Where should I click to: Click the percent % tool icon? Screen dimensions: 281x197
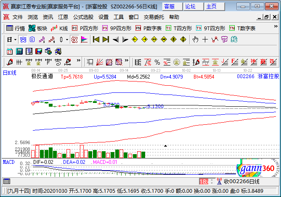pyautogui.click(x=157, y=62)
